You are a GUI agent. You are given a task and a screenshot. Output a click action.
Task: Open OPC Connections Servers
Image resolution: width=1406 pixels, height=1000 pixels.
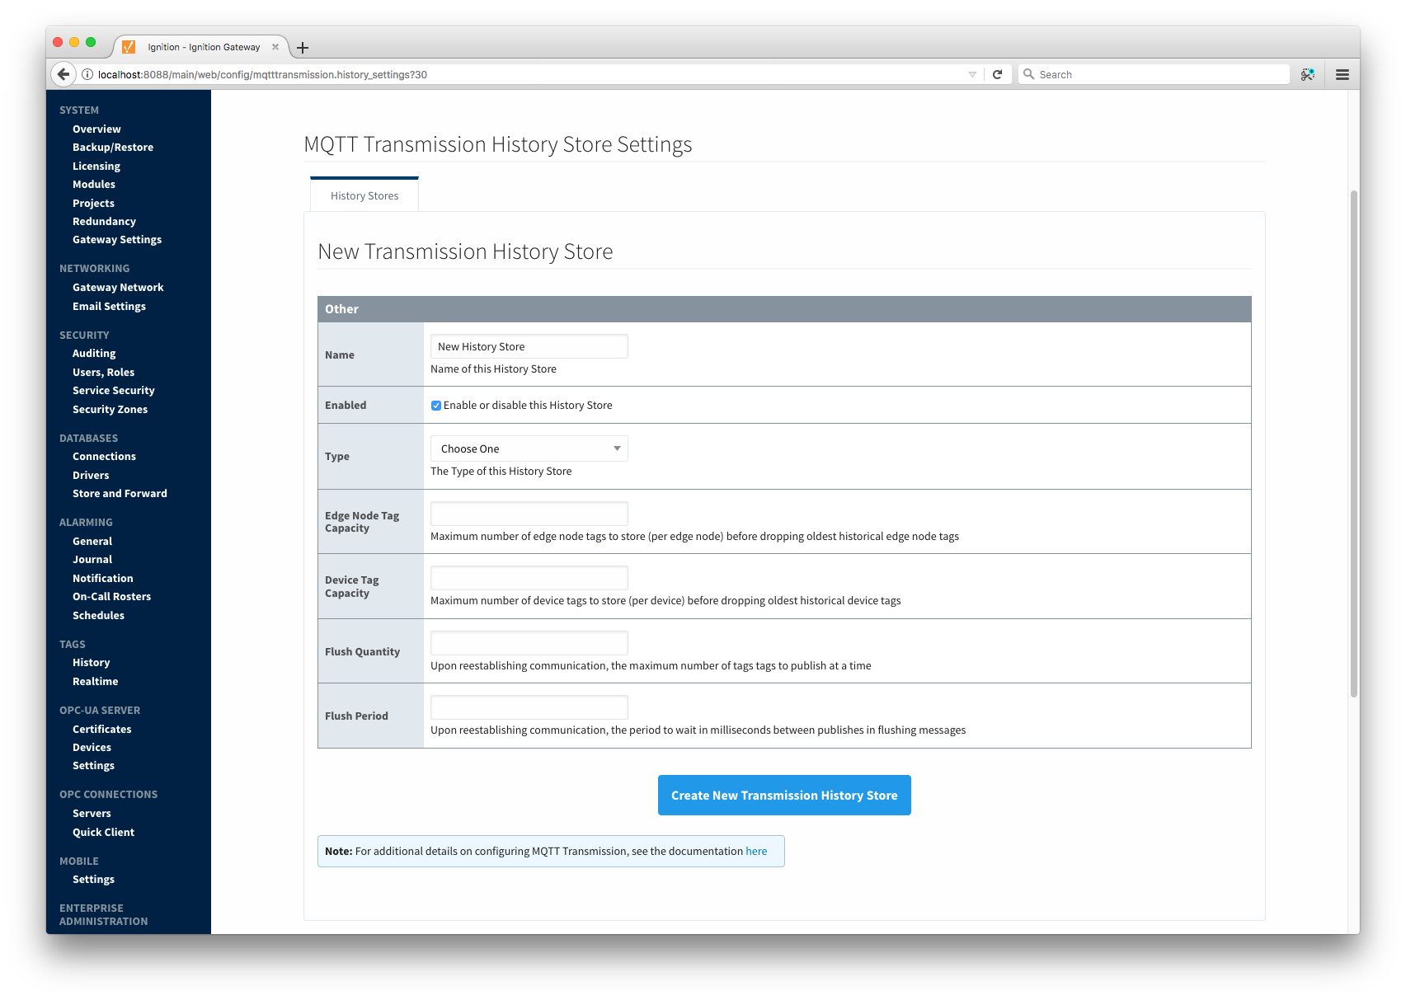92,814
